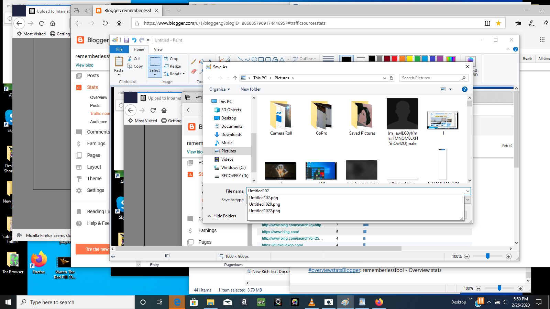Open the VLC cone icon on the taskbar
The image size is (550, 309).
coord(312,302)
